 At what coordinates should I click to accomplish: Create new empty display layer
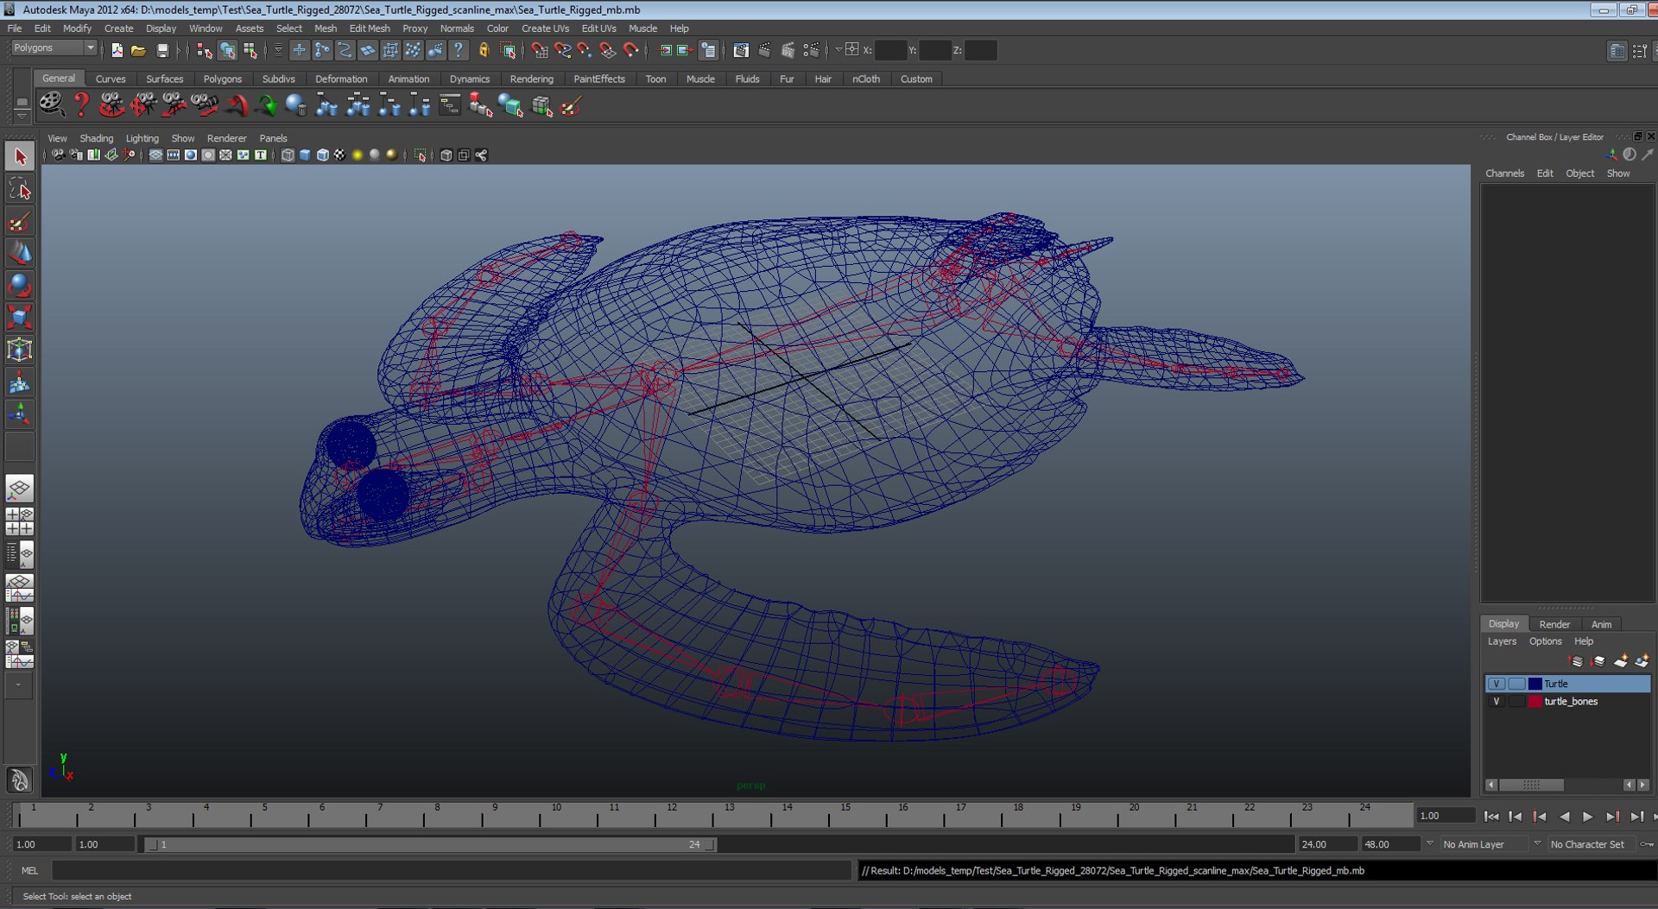[x=1620, y=661]
